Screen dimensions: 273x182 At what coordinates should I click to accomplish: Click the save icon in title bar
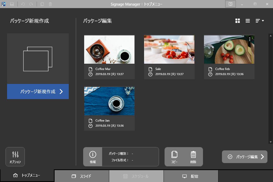pyautogui.click(x=12, y=4)
